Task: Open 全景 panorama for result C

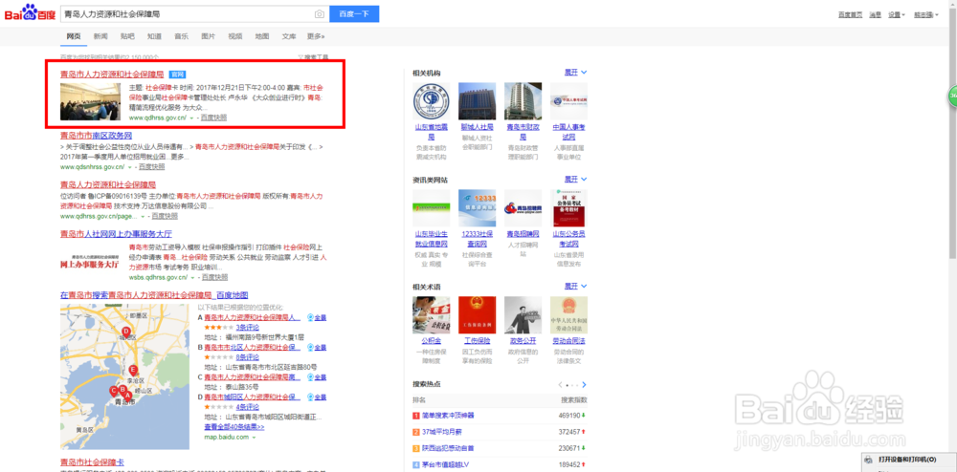Action: pyautogui.click(x=317, y=377)
